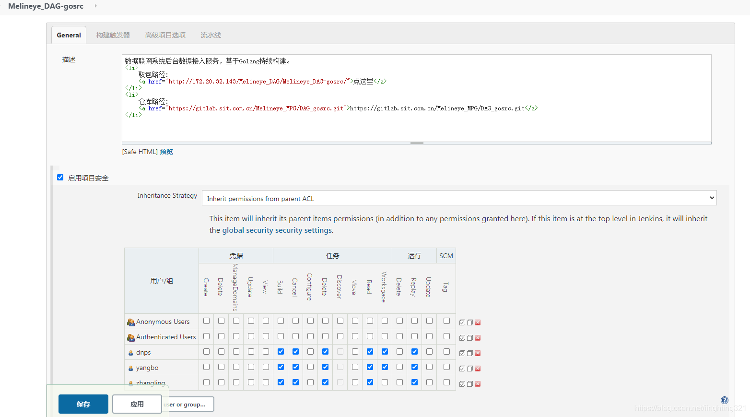Select all permissions for zhangling
This screenshot has width=750, height=417.
462,384
